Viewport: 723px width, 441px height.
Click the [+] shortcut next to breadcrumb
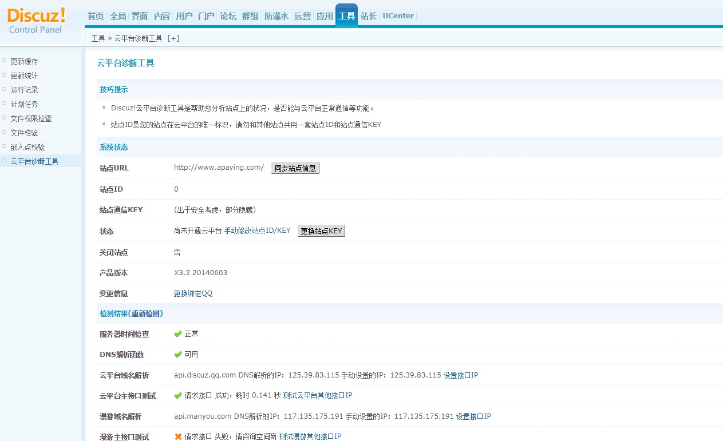[x=173, y=38]
